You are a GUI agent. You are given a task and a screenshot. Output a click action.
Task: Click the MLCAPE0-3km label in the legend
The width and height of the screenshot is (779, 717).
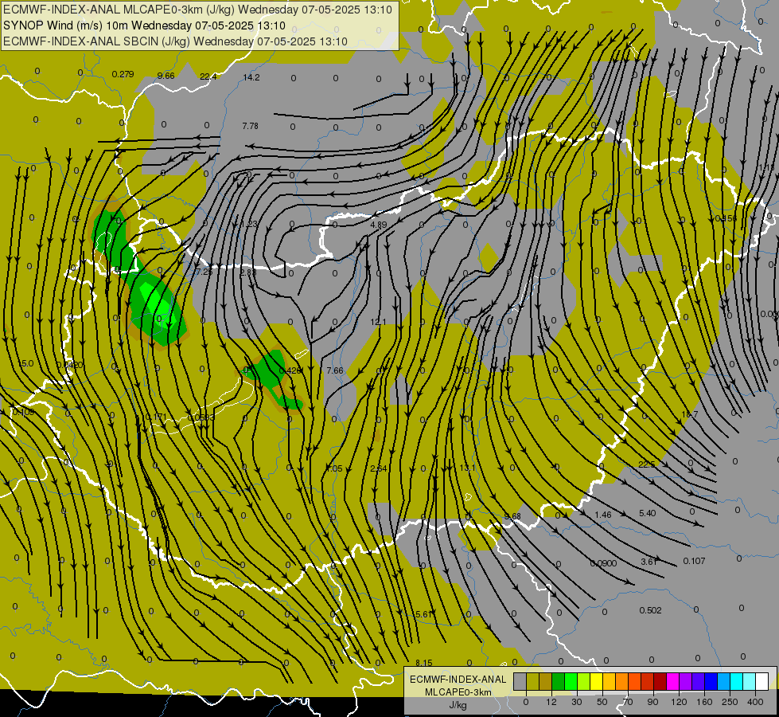tap(458, 692)
